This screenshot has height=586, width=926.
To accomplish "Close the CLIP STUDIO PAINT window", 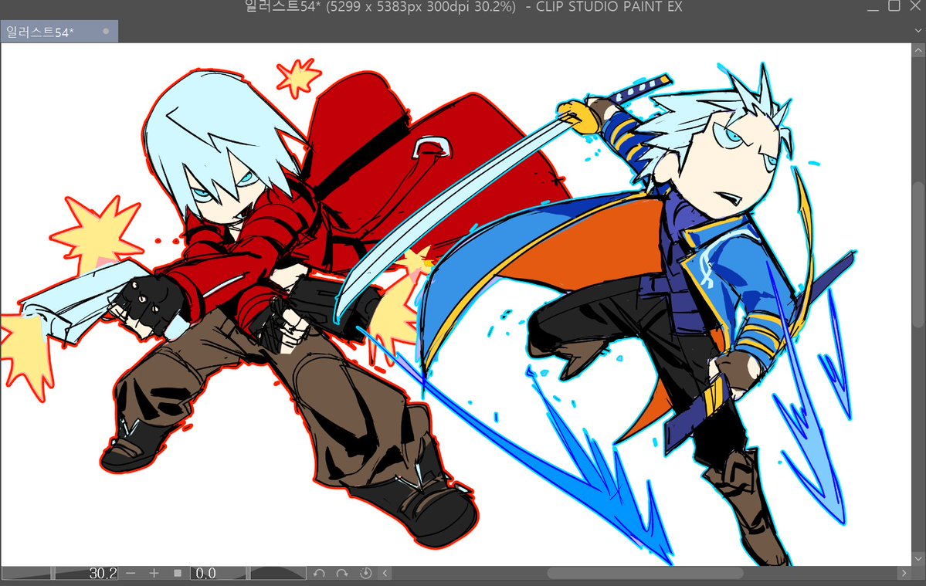I will point(915,6).
